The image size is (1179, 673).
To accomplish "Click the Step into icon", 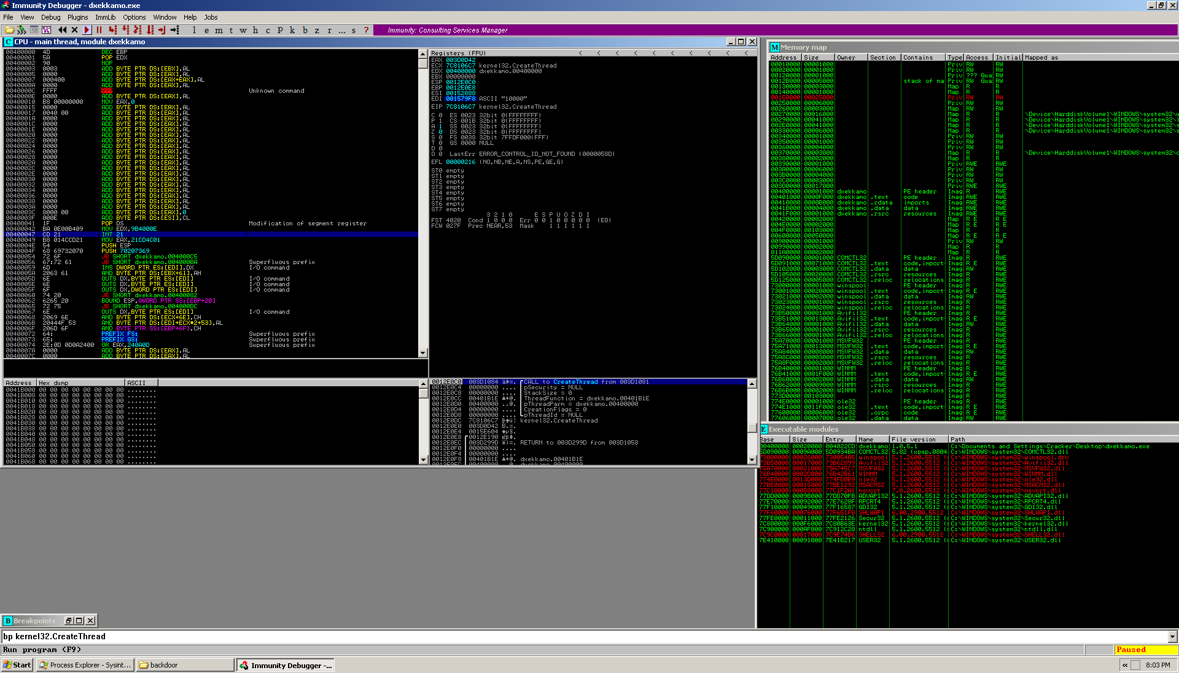I will coord(112,29).
